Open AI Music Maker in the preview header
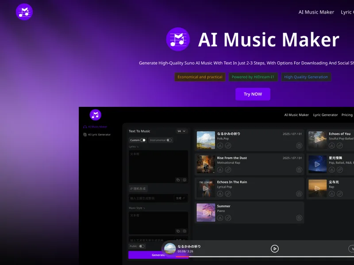This screenshot has height=265, width=354. point(296,115)
